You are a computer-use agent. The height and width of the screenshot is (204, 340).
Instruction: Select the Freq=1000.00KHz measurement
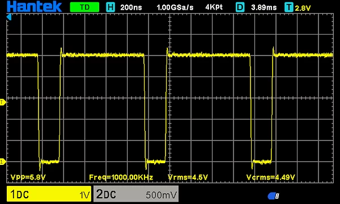[x=121, y=177]
